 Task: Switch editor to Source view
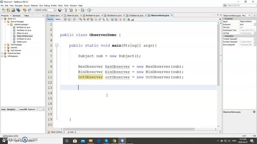[x=50, y=19]
